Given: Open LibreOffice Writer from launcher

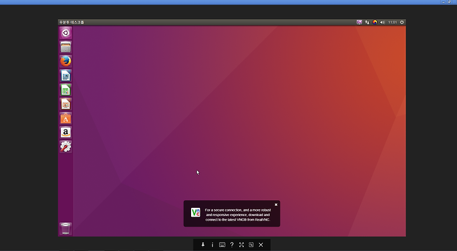Looking at the screenshot, I should click(65, 76).
